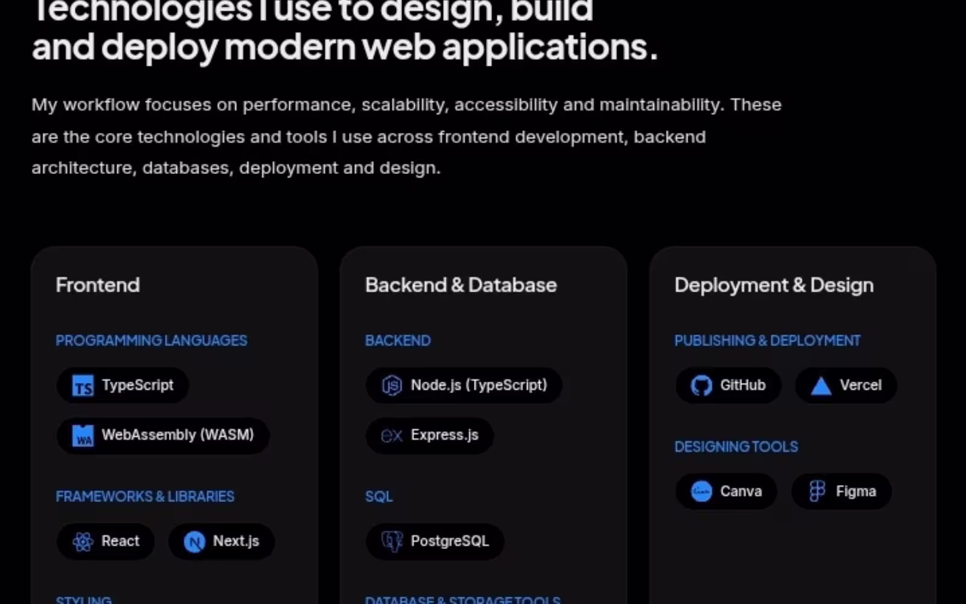Select the GitHub label text

click(743, 385)
